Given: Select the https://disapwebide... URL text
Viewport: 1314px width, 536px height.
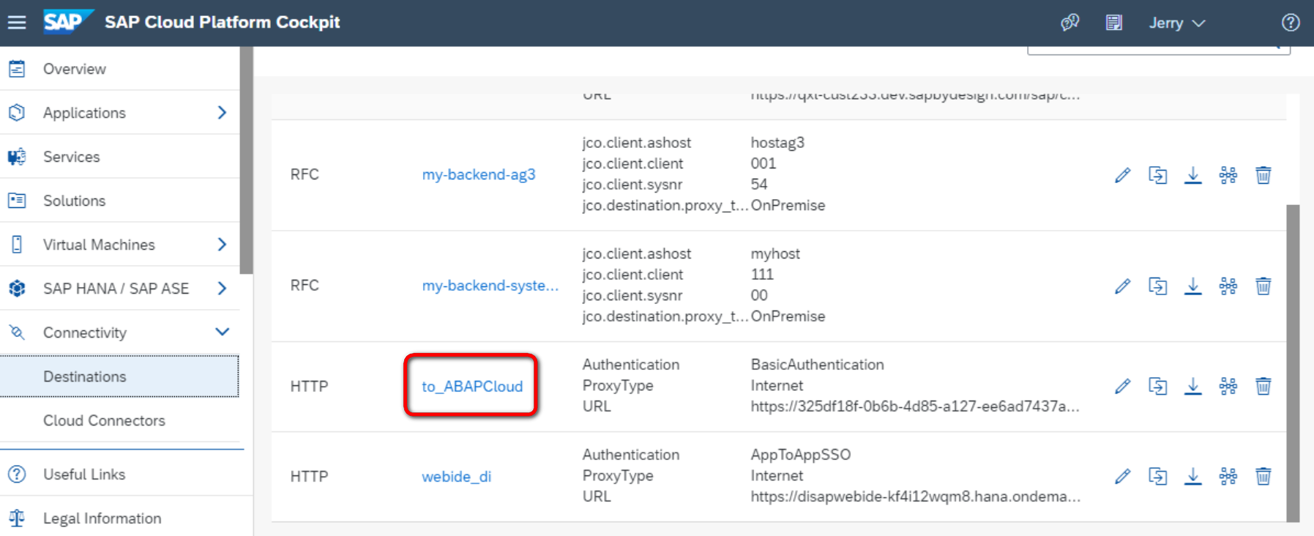Looking at the screenshot, I should pos(915,496).
